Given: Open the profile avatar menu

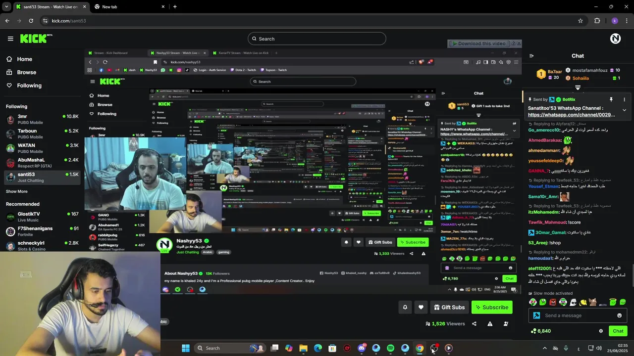Looking at the screenshot, I should (615, 39).
